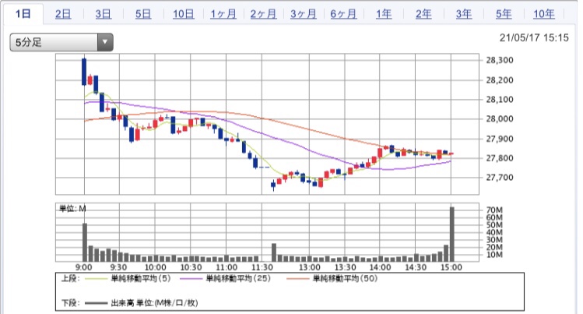Click the tallest volume bar at 15:00
The width and height of the screenshot is (583, 314).
451,234
